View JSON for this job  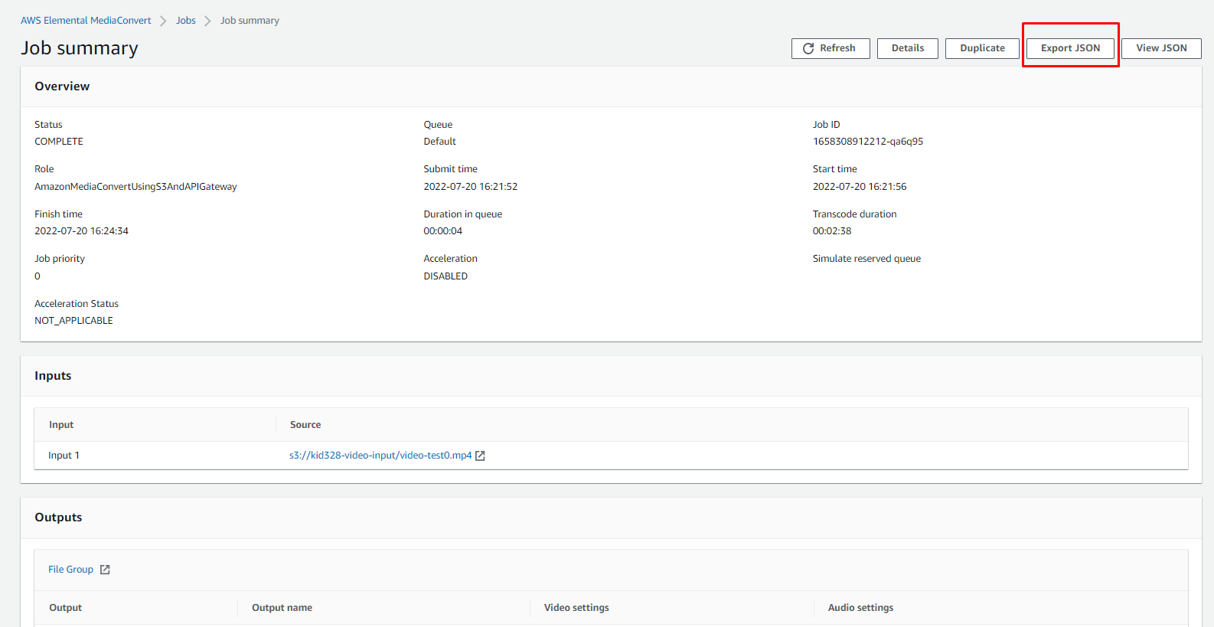click(x=1161, y=48)
